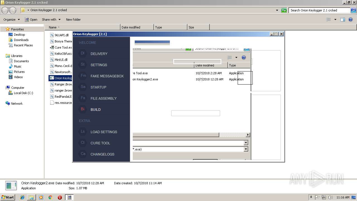Click the Ca icon for CHANGELOGS

point(83,154)
